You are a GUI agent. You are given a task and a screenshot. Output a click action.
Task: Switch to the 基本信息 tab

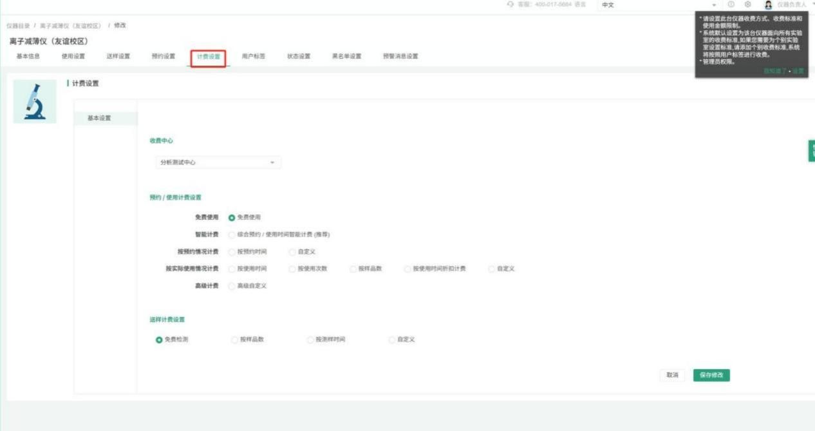[28, 56]
